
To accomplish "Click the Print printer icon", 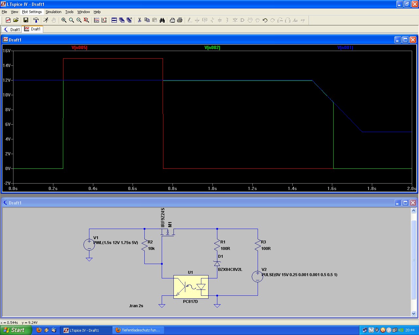I will pos(180,20).
